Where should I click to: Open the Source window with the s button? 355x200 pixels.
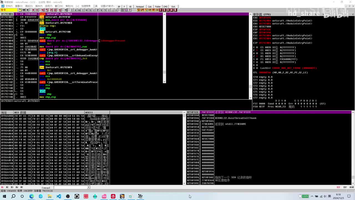(116, 10)
